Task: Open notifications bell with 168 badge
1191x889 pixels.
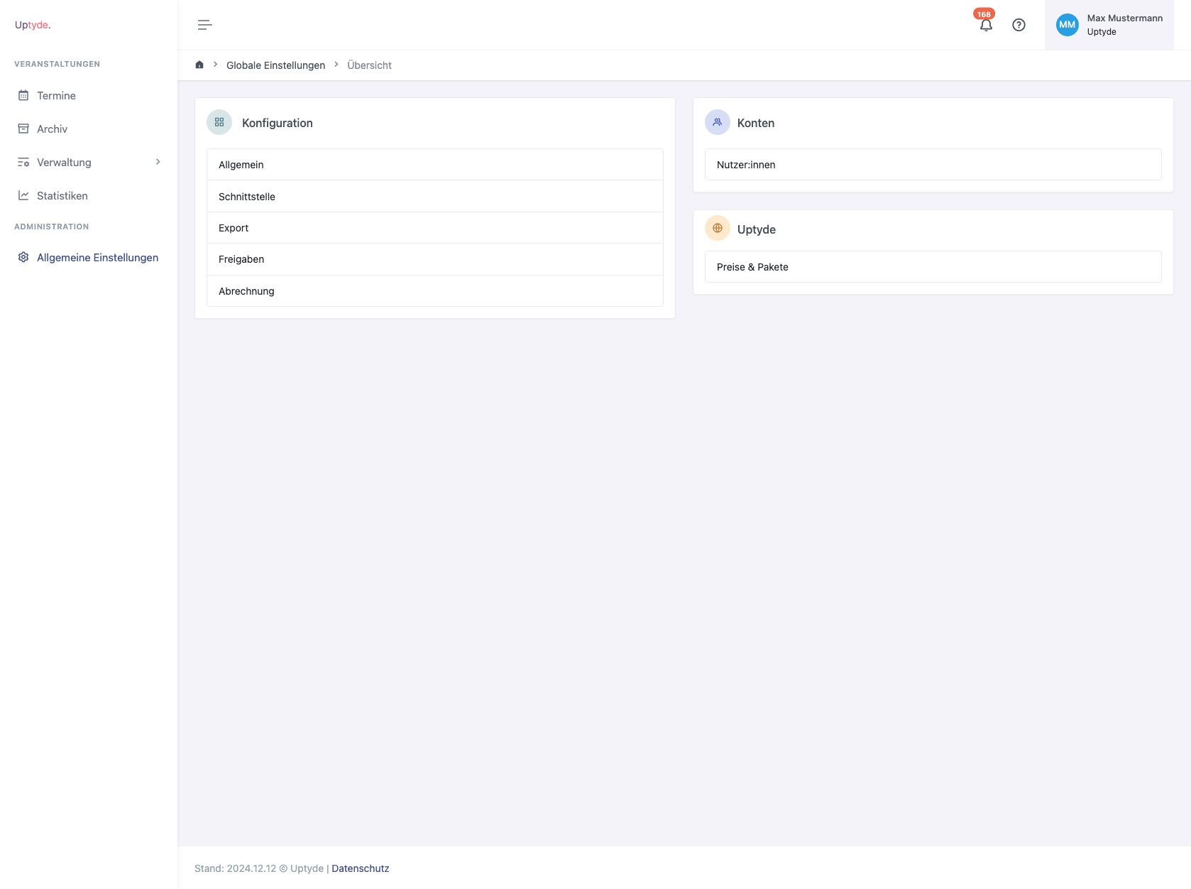Action: tap(986, 25)
